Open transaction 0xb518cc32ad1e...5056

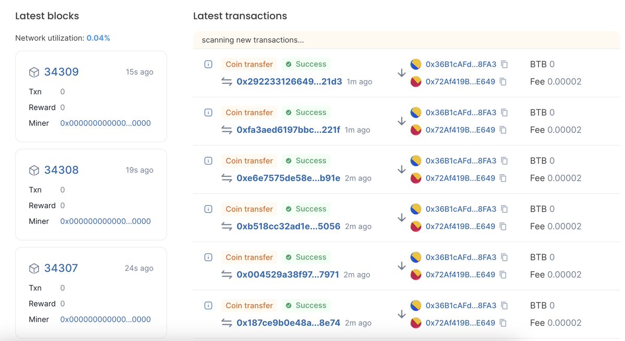(288, 226)
